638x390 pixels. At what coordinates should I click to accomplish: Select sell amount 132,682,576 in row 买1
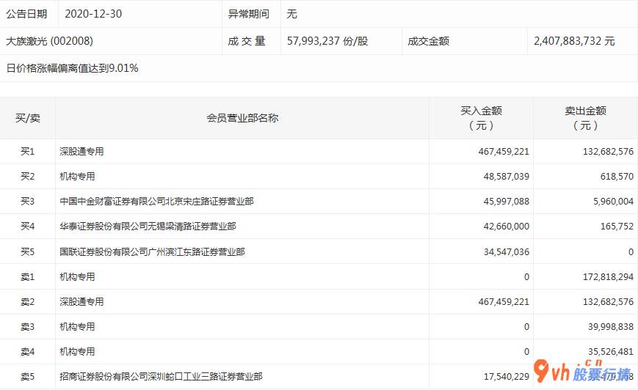point(608,152)
